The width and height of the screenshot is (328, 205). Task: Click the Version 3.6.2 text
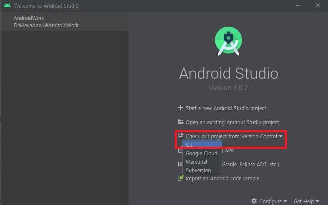tap(228, 88)
